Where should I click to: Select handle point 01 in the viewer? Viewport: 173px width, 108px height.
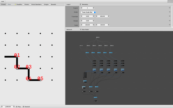[x=17, y=57]
